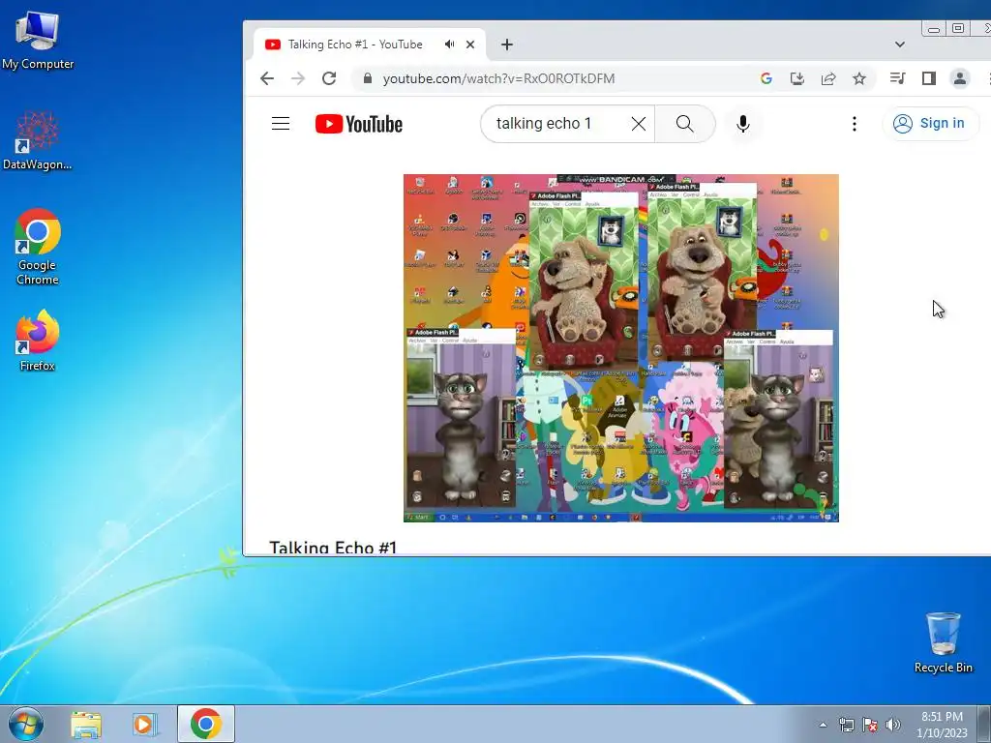The image size is (991, 743).
Task: Run search with the magnifier button
Action: [685, 124]
